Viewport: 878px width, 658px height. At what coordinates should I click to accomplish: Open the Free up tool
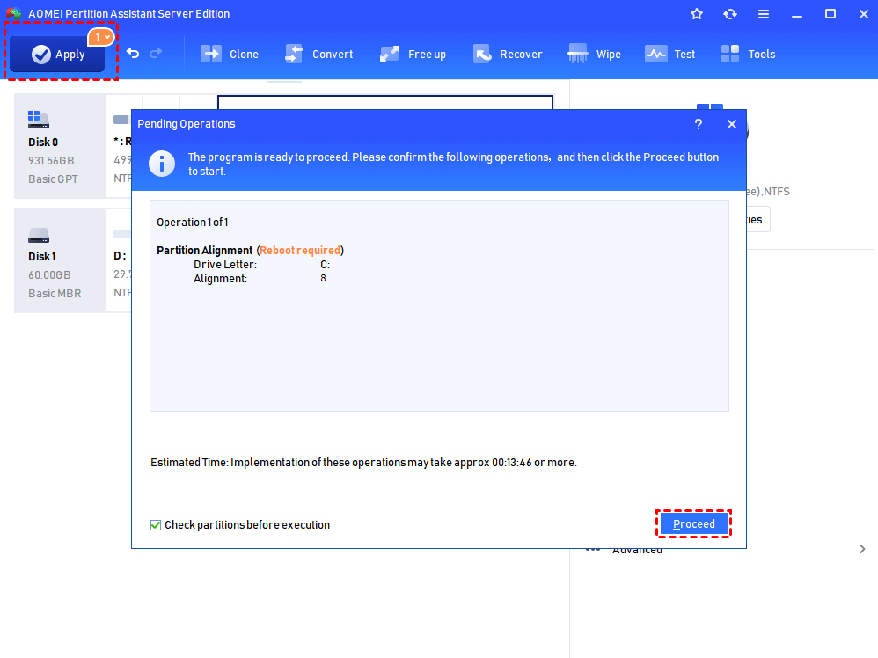[413, 55]
